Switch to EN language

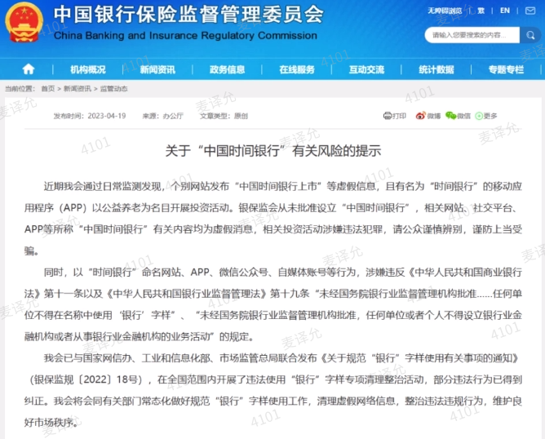(505, 11)
